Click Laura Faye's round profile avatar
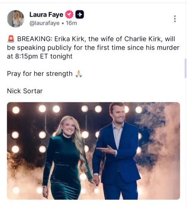Viewport: 187px width, 207px height. pyautogui.click(x=16, y=19)
